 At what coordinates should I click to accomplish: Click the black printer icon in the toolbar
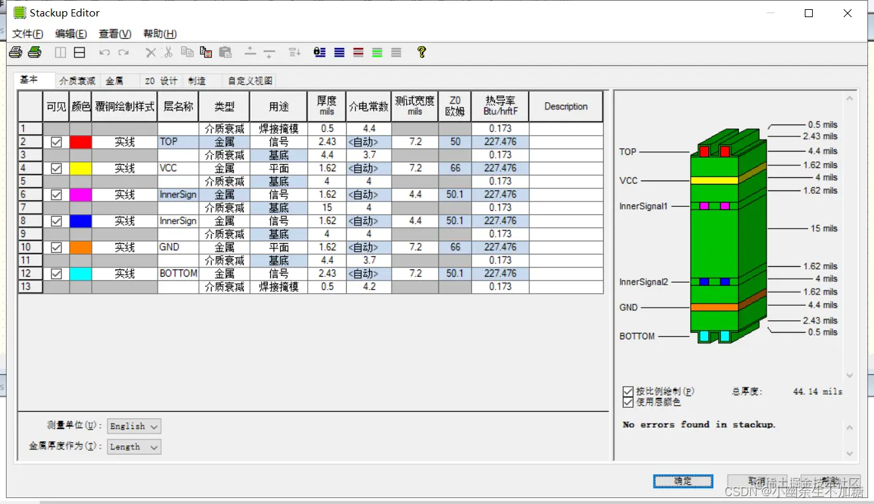click(15, 52)
